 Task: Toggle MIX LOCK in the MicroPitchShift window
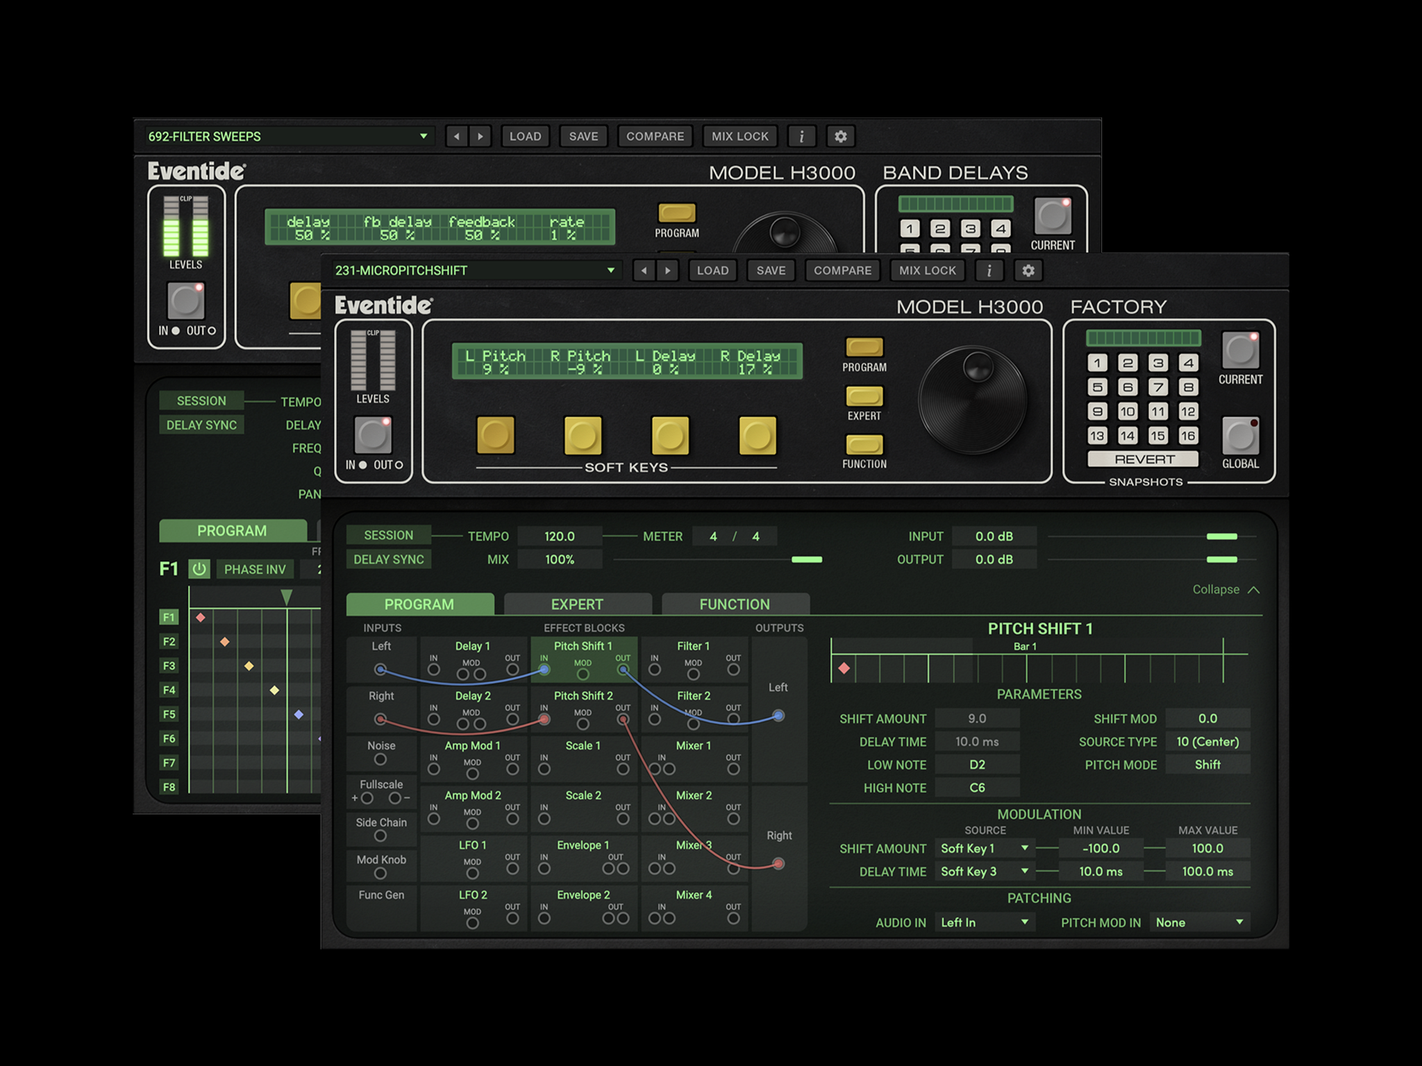(928, 270)
